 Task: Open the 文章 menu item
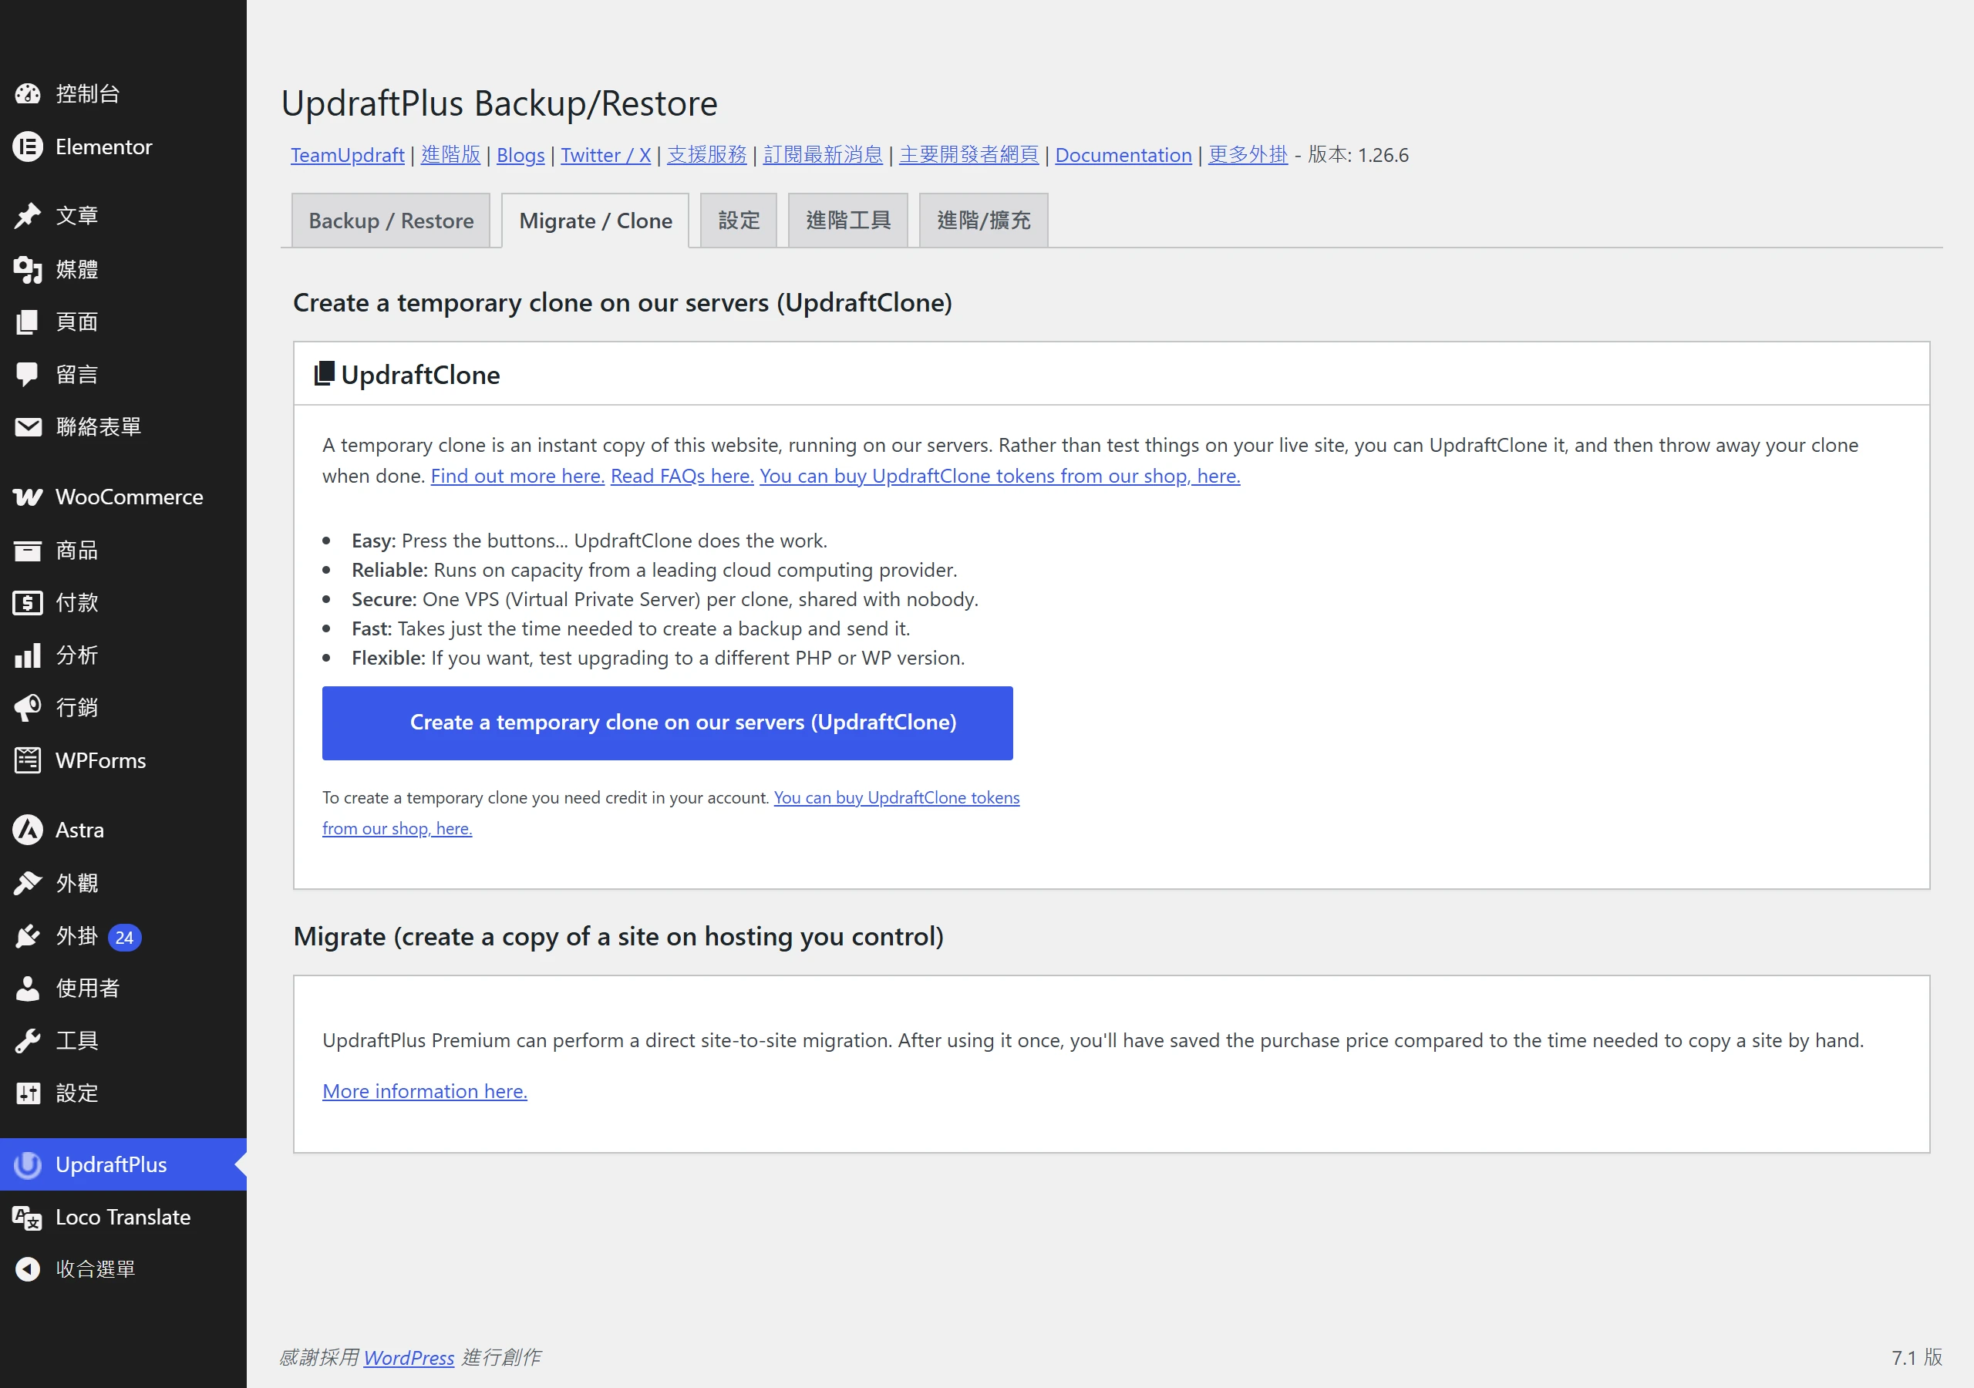coord(123,215)
